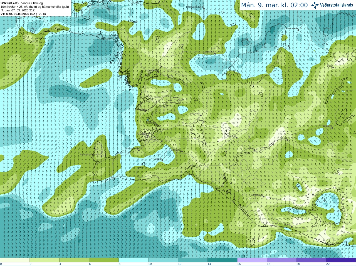
Task: Select the 18–20 m/s purple legend swatch
Action: pyautogui.click(x=282, y=260)
